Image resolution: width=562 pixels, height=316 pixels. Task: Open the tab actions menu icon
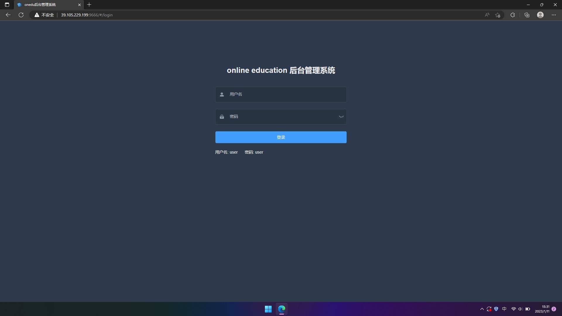7,5
